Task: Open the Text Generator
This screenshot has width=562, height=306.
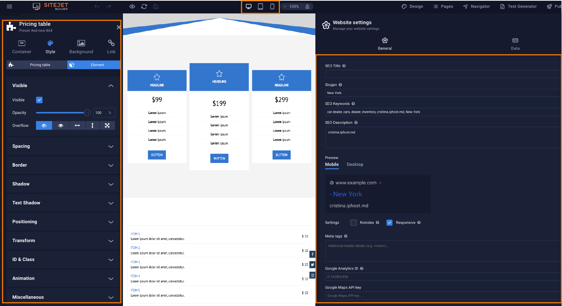Action: point(518,7)
